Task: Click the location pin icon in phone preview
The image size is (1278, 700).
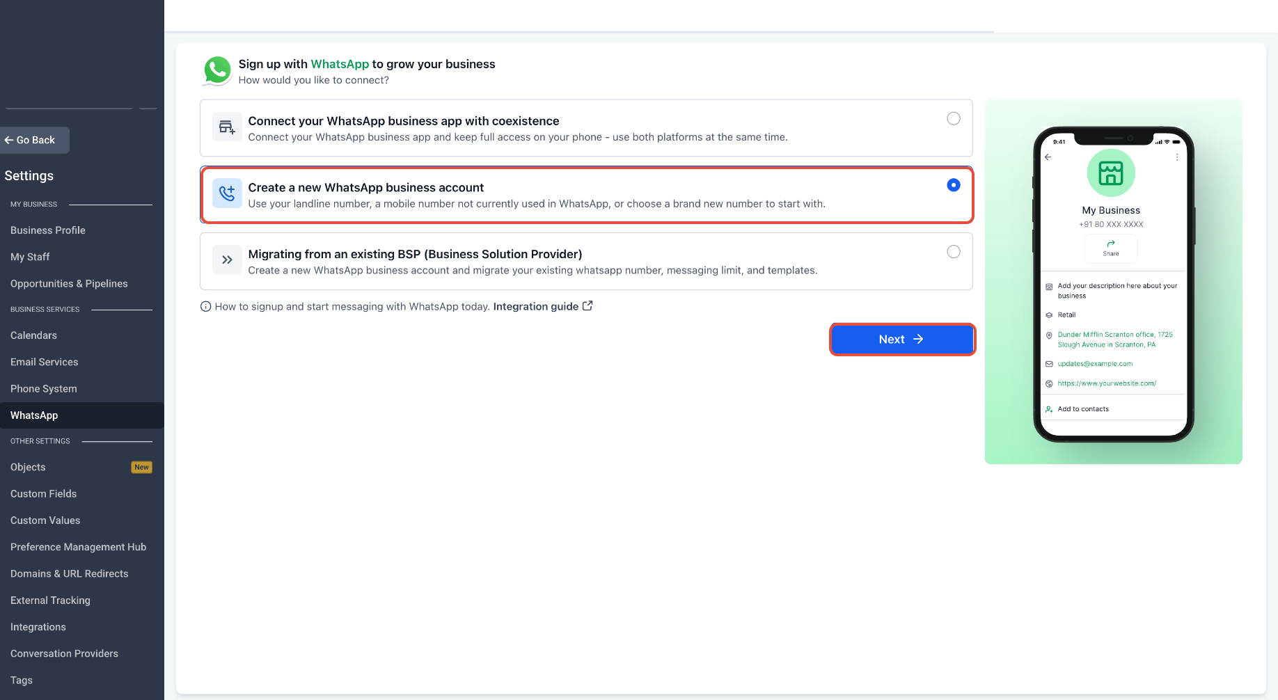Action: [1049, 335]
